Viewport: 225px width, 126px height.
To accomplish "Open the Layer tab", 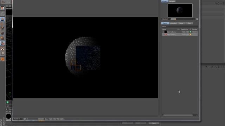I will (181, 23).
